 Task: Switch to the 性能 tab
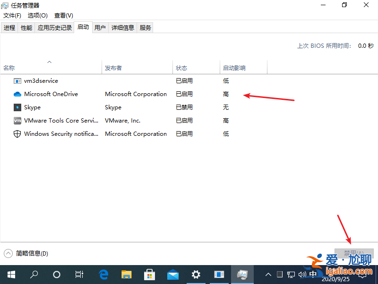point(26,27)
